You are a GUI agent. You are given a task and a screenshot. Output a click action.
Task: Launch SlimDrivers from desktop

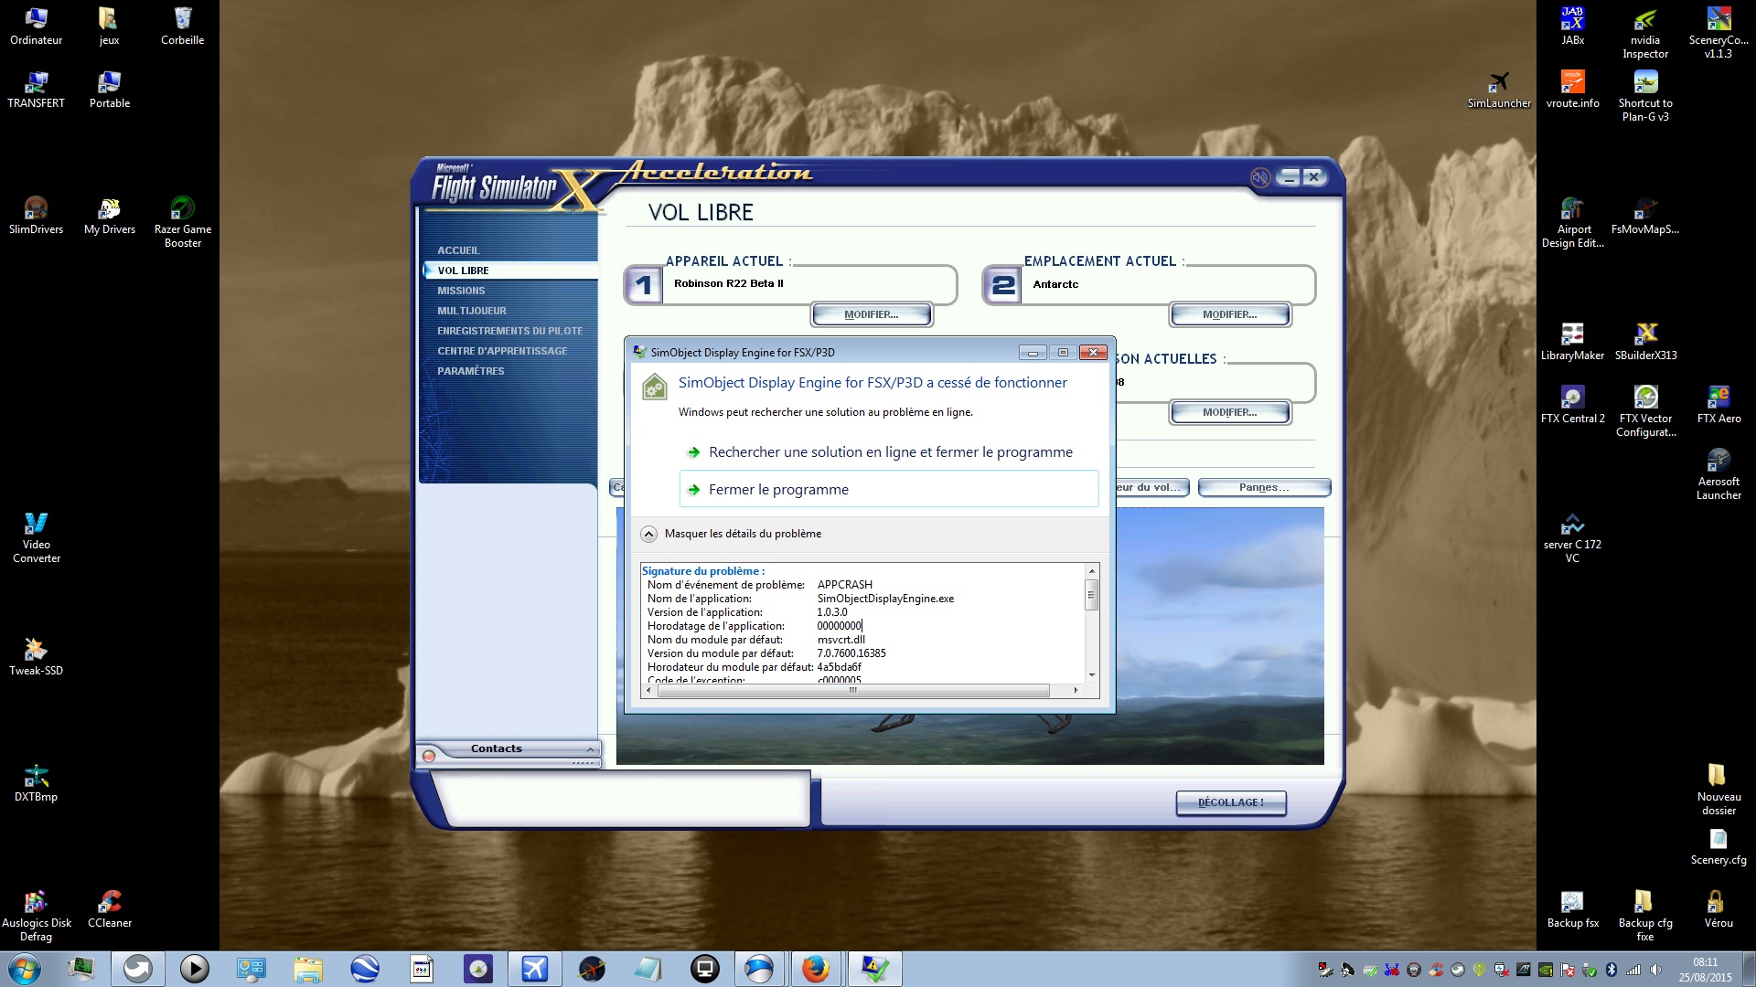(x=36, y=216)
